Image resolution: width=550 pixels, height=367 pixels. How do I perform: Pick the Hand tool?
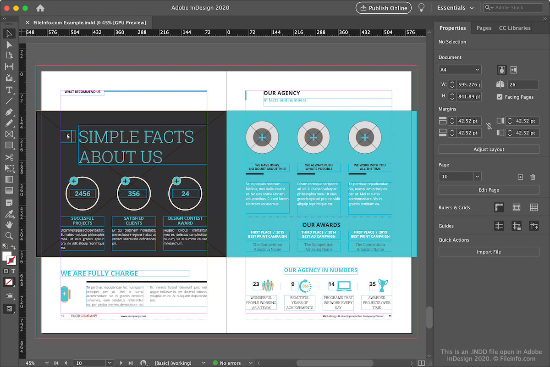(9, 224)
